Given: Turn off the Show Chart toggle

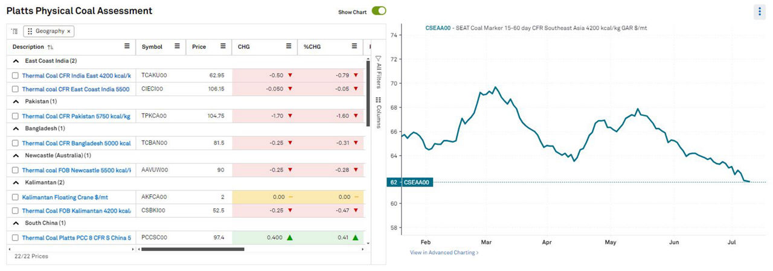Looking at the screenshot, I should pyautogui.click(x=379, y=11).
